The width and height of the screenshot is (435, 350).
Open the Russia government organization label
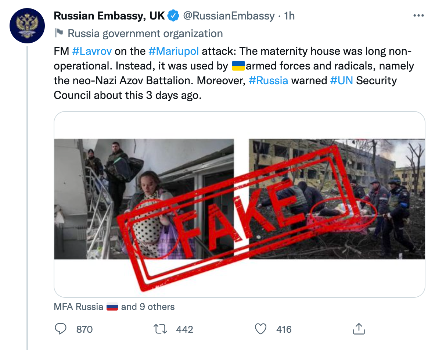pos(145,33)
